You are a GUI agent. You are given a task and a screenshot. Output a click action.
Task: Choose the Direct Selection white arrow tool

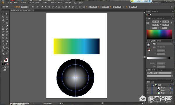tap(7, 14)
